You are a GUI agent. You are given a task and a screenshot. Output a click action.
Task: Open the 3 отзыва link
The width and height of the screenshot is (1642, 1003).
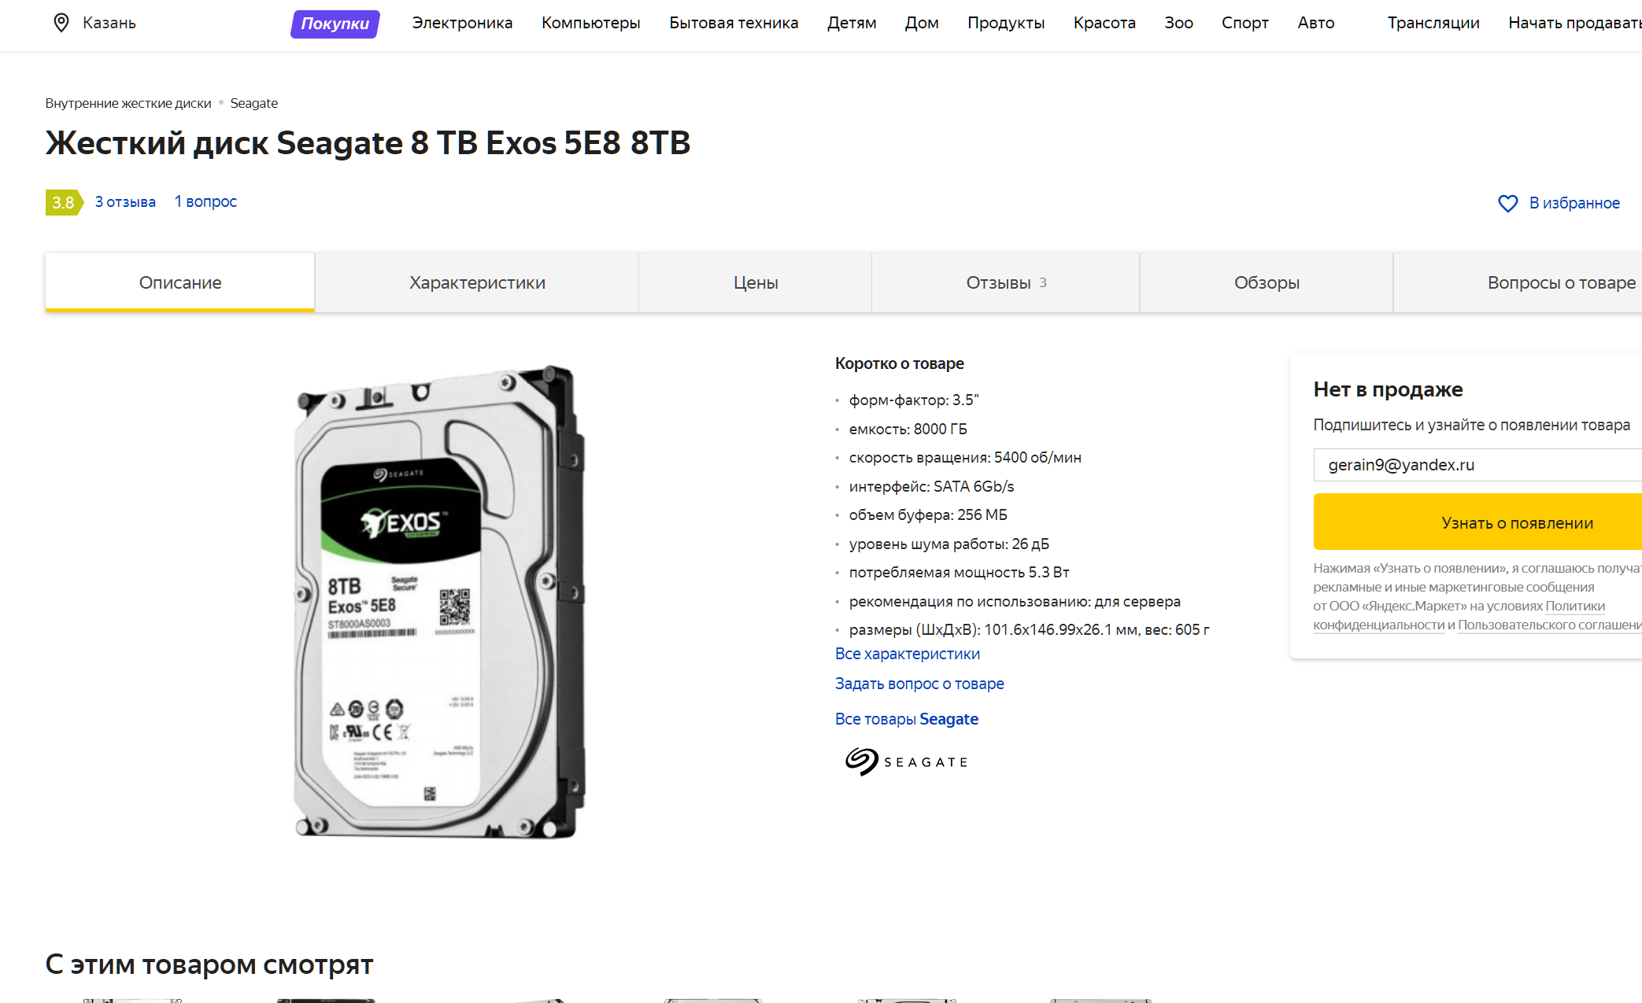pos(125,202)
